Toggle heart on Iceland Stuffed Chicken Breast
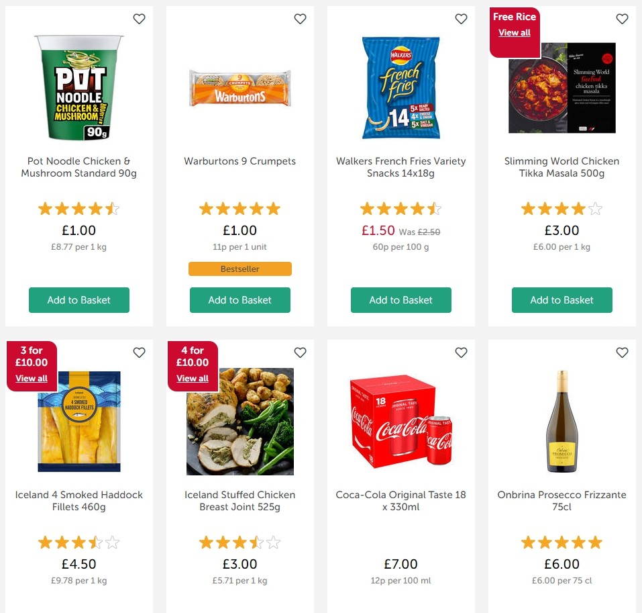The image size is (642, 613). 300,352
